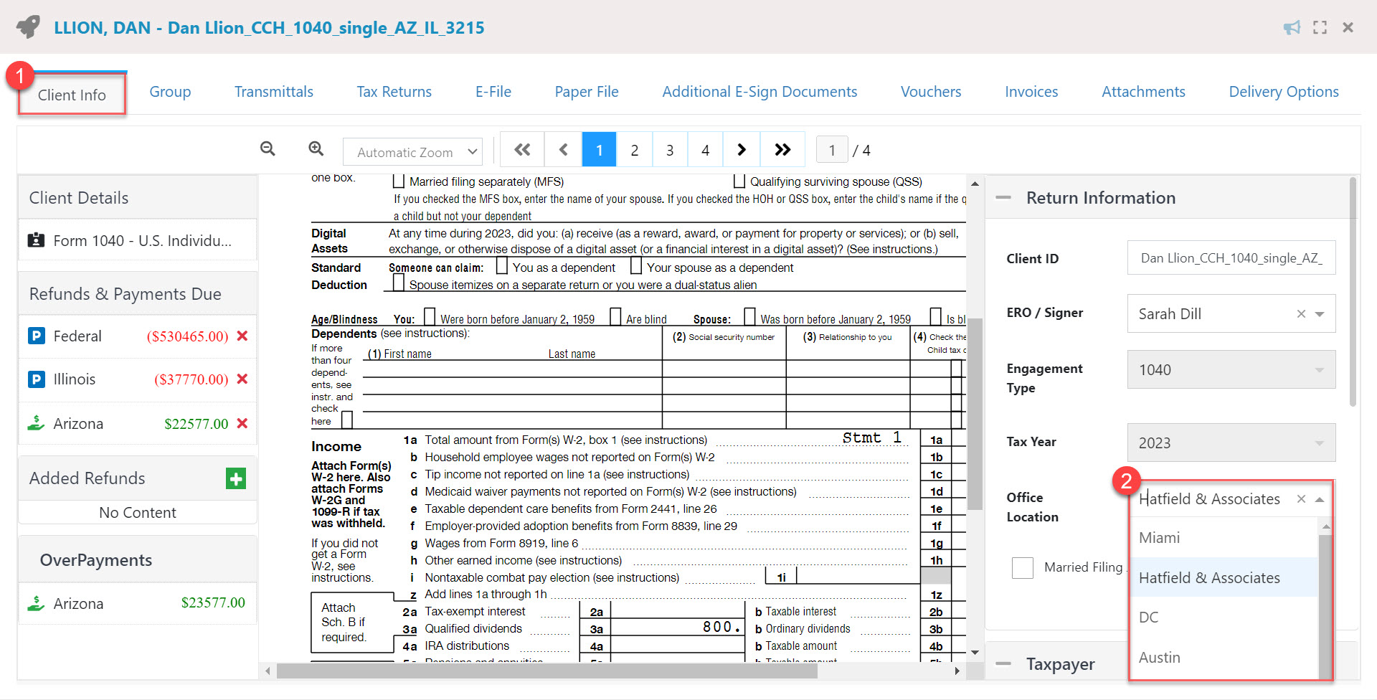1377x700 pixels.
Task: Open the Attachments tab
Action: coord(1143,92)
